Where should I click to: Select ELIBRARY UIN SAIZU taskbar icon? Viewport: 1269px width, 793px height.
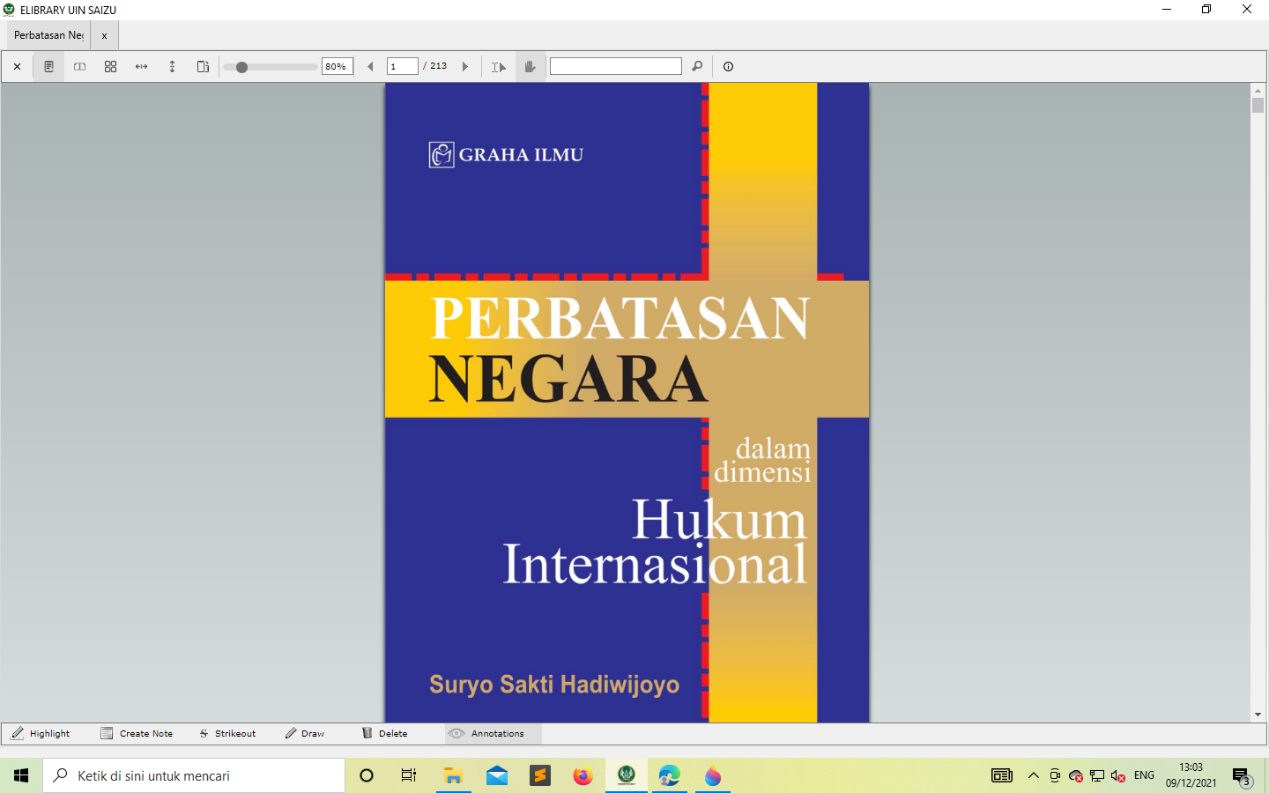coord(627,775)
